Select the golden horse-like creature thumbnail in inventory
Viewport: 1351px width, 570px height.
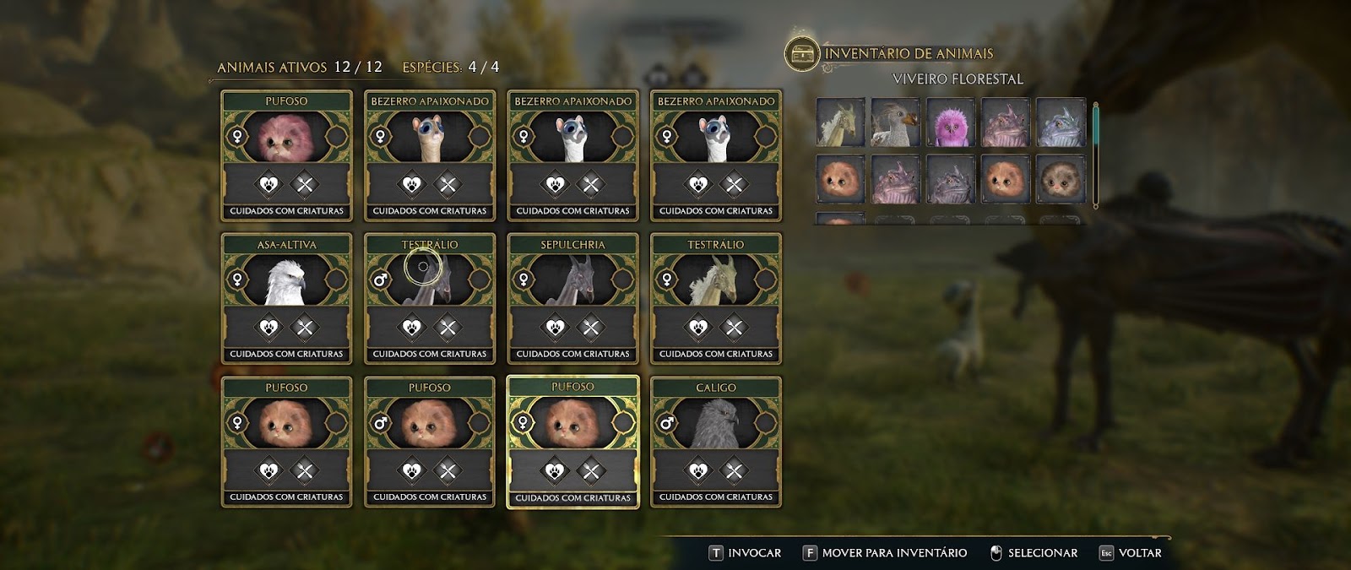(x=840, y=122)
